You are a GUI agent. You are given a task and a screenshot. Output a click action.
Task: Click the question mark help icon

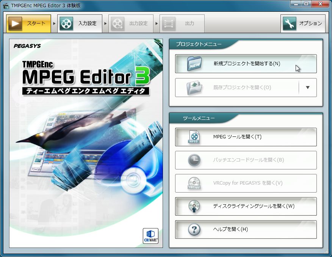point(194,229)
